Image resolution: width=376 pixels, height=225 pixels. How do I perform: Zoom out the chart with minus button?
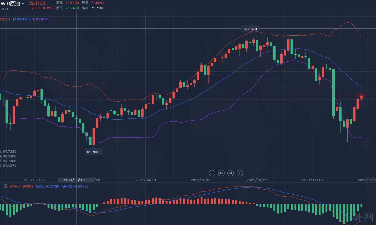pyautogui.click(x=212, y=173)
